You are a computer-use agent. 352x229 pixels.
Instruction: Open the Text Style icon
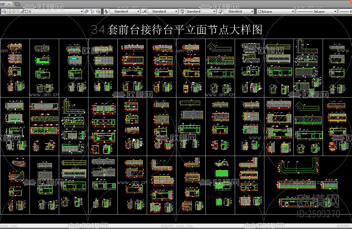pos(107,11)
